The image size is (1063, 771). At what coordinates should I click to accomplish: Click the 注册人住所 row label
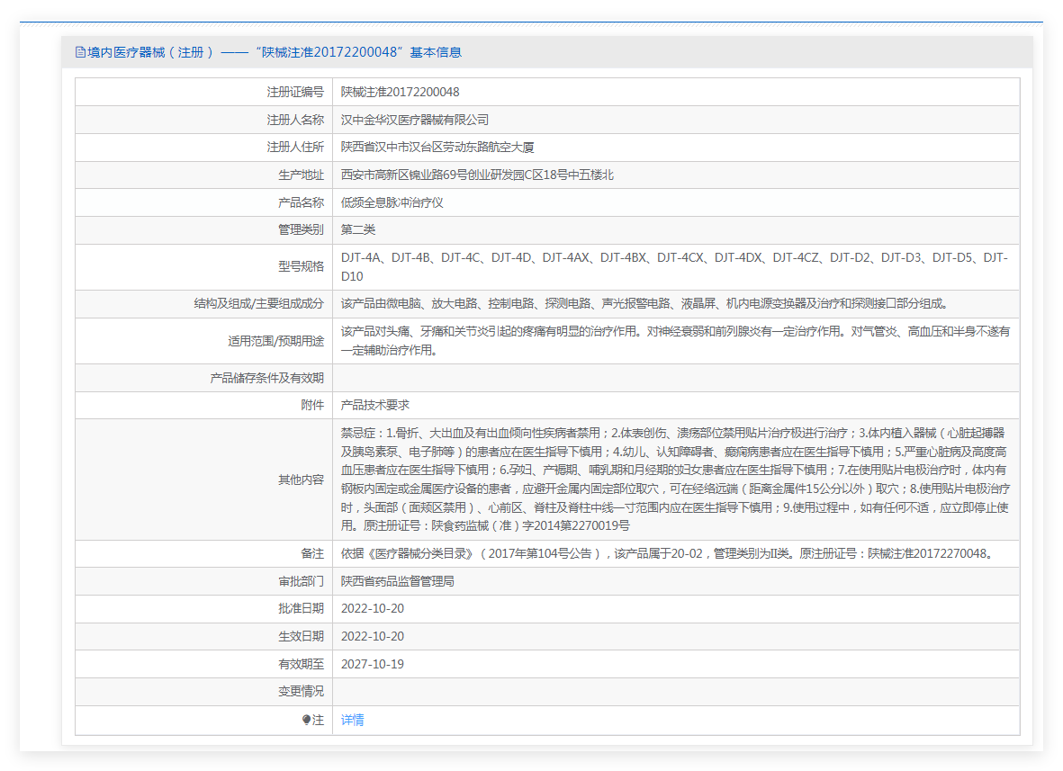coord(295,147)
